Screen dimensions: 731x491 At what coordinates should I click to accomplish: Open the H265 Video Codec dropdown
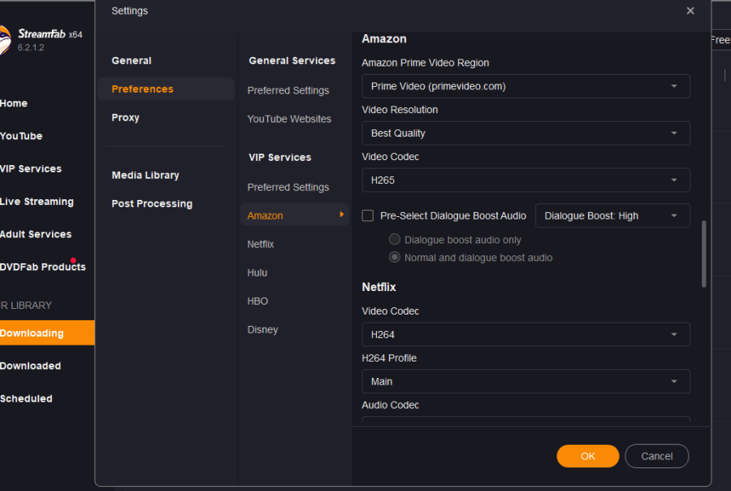pyautogui.click(x=526, y=180)
